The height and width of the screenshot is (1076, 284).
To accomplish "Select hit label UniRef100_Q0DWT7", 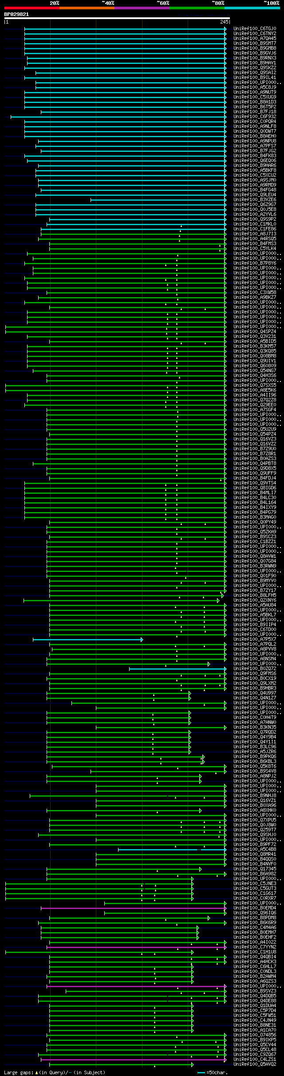I will tap(255, 131).
